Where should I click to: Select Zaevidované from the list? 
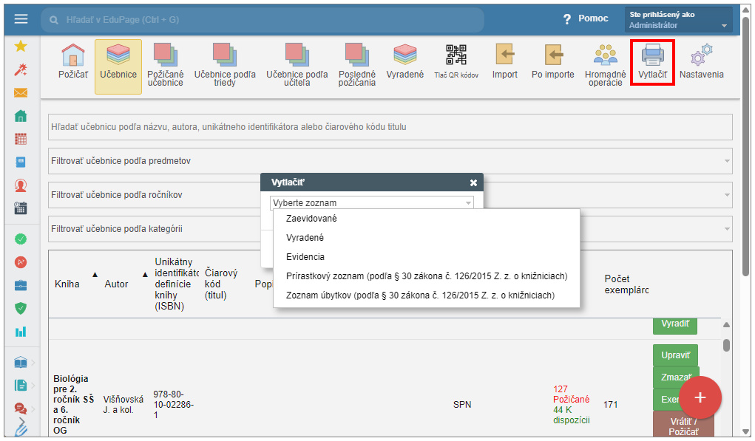point(311,219)
